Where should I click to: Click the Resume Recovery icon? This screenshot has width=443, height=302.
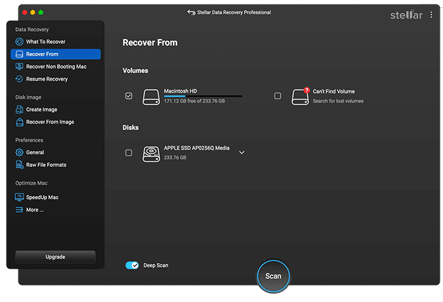(19, 79)
